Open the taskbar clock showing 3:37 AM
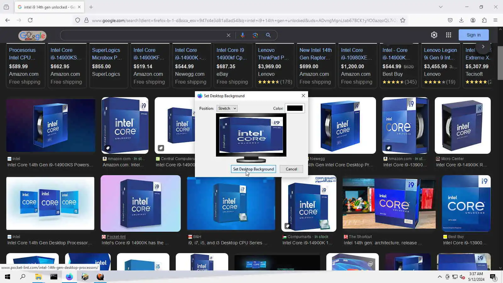 point(476,277)
